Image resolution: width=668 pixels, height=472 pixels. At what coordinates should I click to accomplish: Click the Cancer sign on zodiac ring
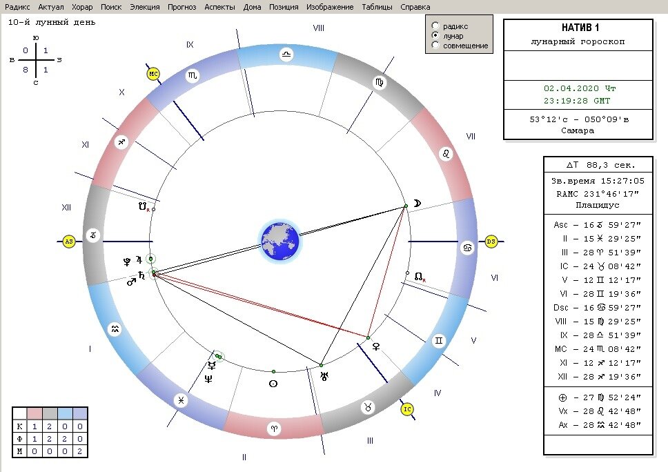[x=467, y=248]
